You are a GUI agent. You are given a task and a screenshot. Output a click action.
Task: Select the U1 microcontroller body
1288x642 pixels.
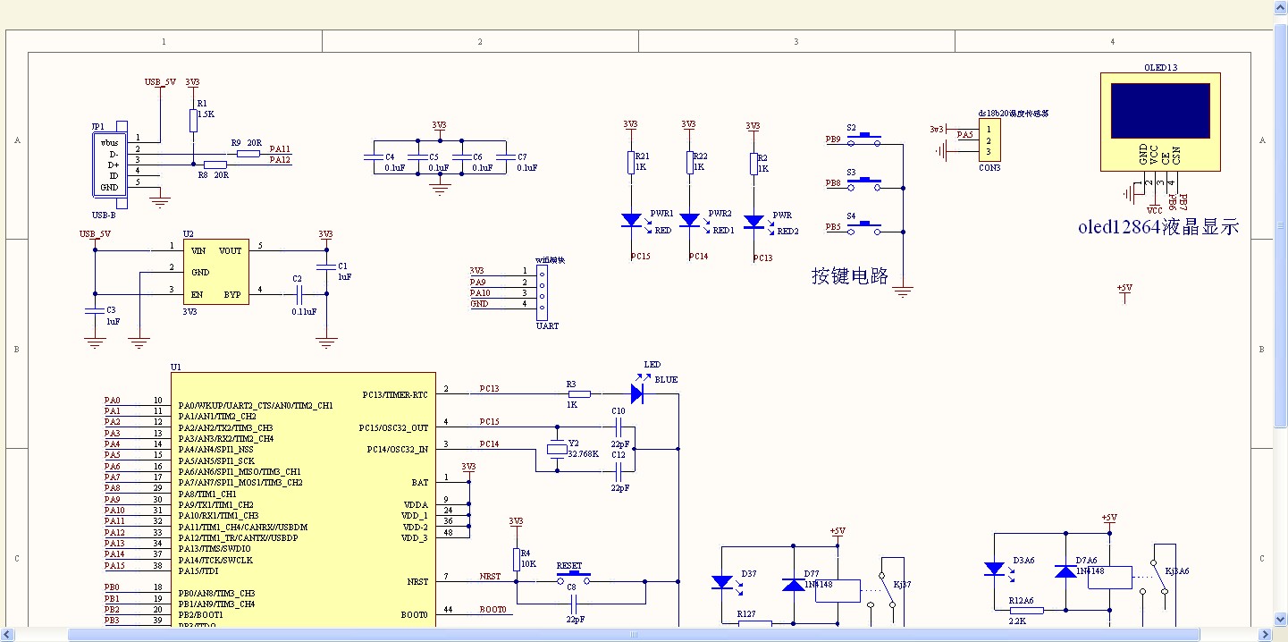(303, 501)
